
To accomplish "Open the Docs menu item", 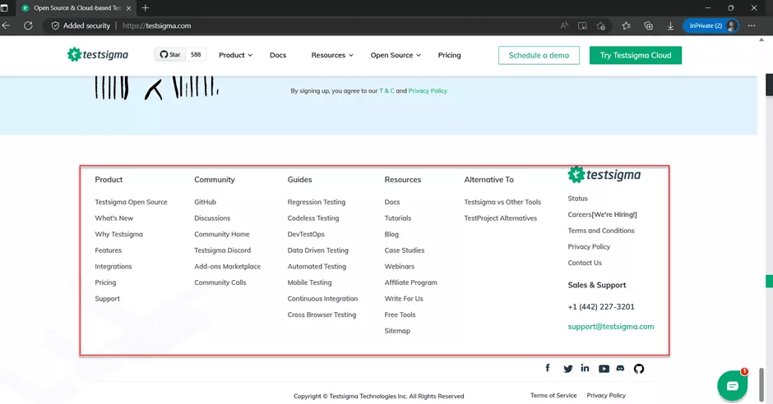I will 278,55.
